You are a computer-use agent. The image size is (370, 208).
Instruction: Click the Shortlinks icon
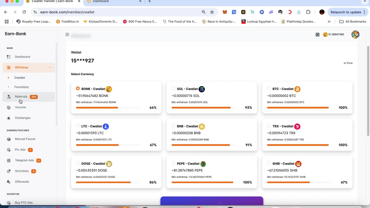(x=9, y=171)
